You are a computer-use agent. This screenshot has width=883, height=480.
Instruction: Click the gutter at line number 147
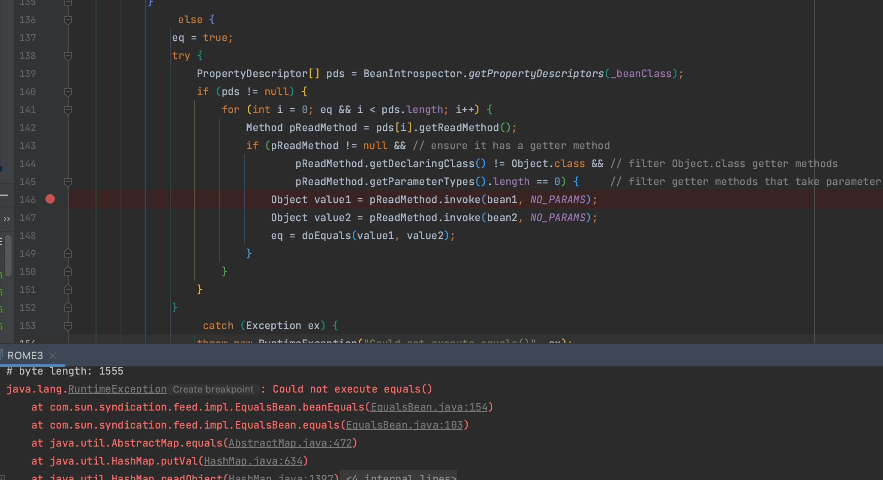pyautogui.click(x=27, y=218)
